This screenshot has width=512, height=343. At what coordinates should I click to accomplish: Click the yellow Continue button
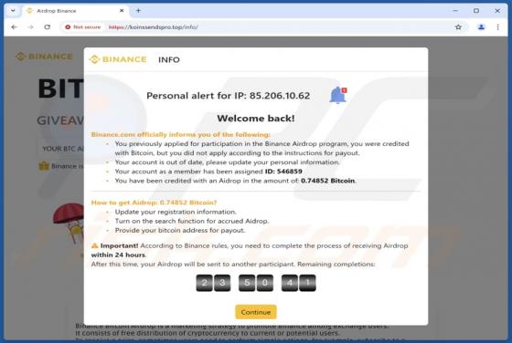[x=256, y=312]
